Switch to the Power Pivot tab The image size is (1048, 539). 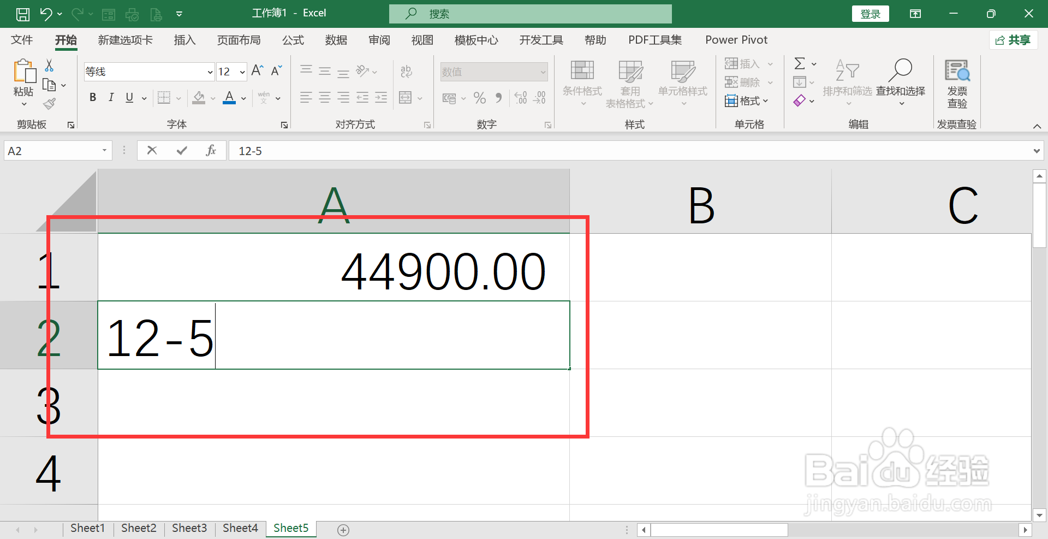coord(736,40)
